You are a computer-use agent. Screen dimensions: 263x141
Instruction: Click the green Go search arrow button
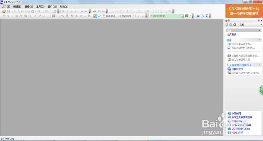(x=187, y=16)
